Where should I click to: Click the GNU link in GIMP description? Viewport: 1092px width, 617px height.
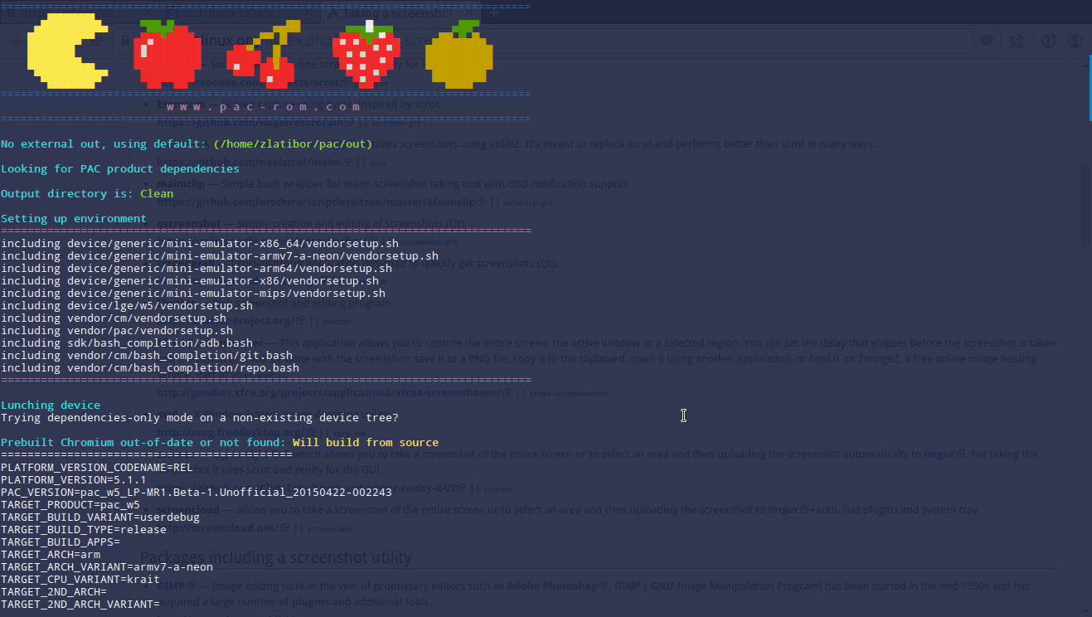[x=661, y=585]
